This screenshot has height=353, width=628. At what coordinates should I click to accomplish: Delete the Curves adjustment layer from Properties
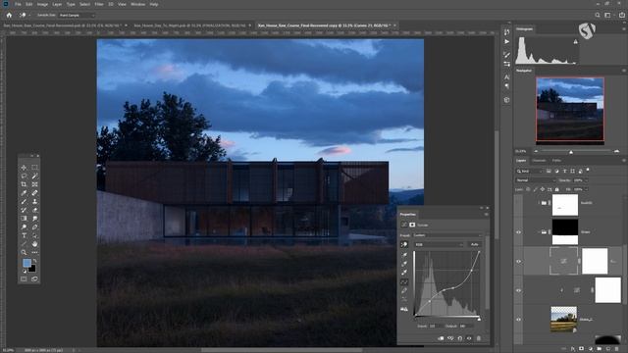(479, 338)
